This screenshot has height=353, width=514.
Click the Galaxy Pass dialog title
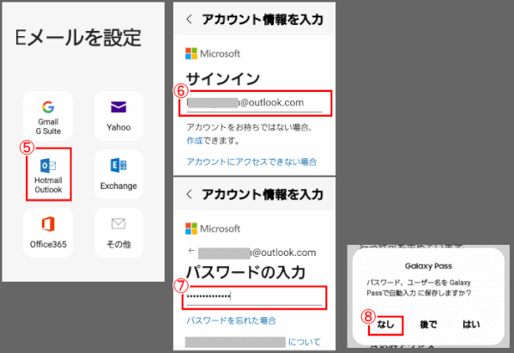(428, 266)
